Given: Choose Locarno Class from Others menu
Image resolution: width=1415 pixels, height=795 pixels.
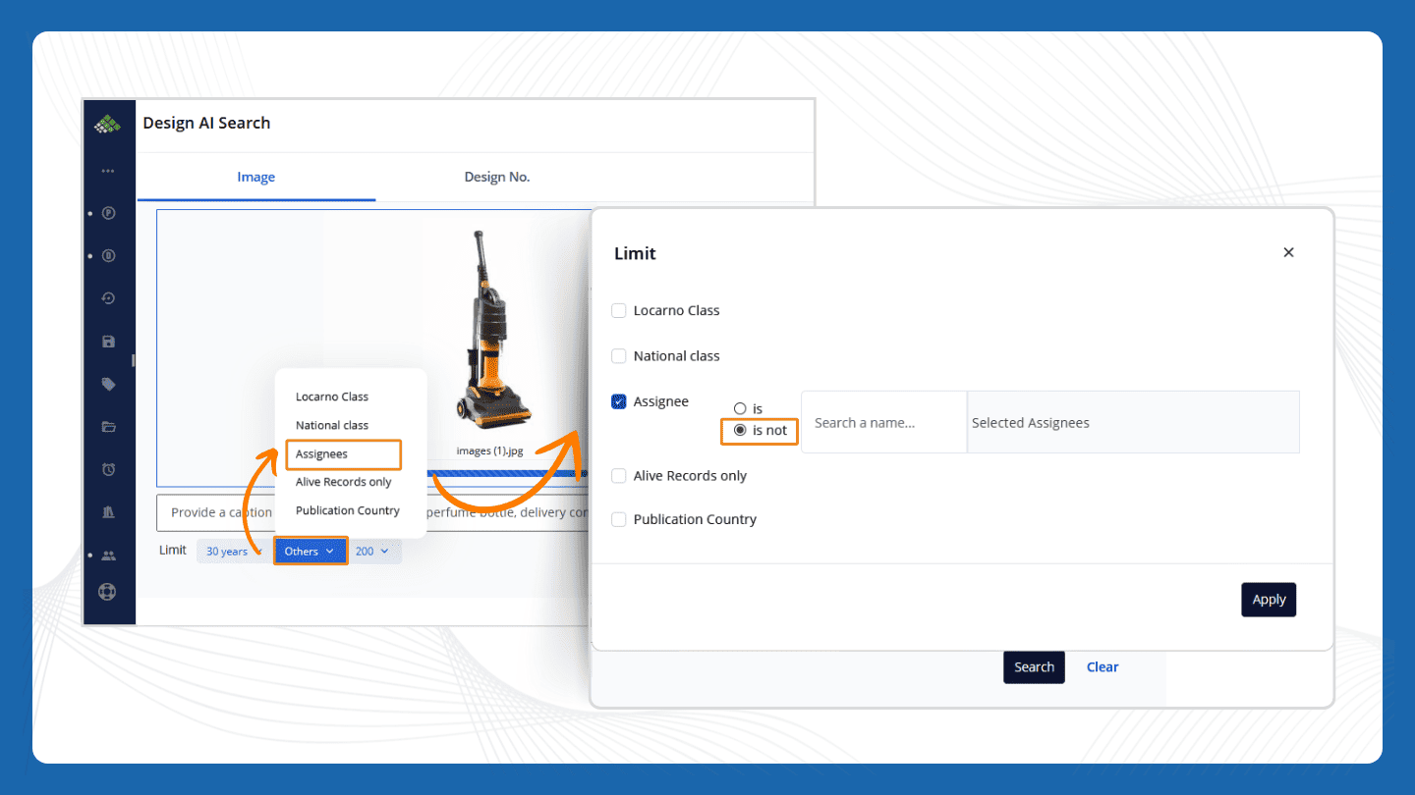Looking at the screenshot, I should [332, 397].
